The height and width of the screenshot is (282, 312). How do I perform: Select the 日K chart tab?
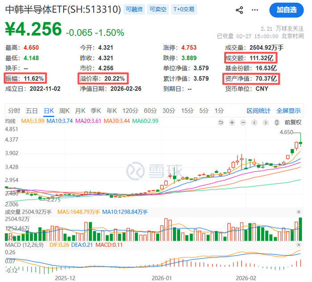49,110
